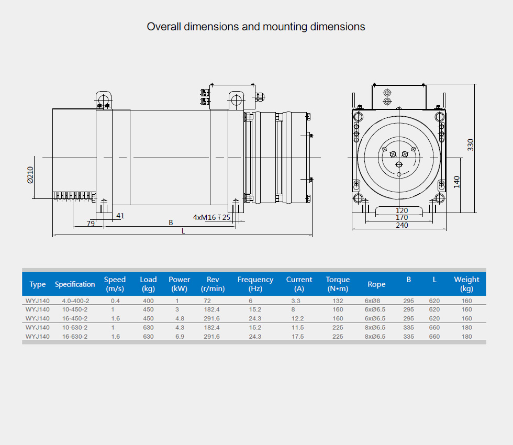Click the Ø210 diameter dimension label

tap(30, 175)
